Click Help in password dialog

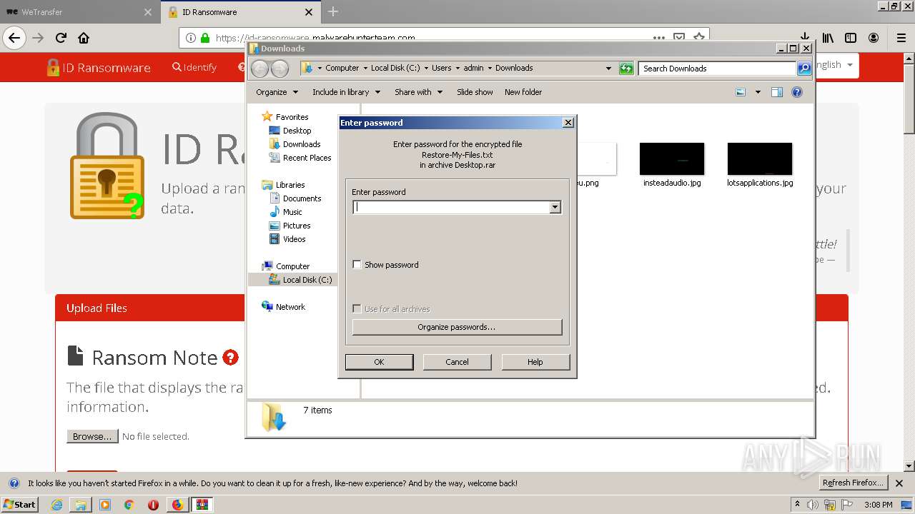click(x=535, y=362)
